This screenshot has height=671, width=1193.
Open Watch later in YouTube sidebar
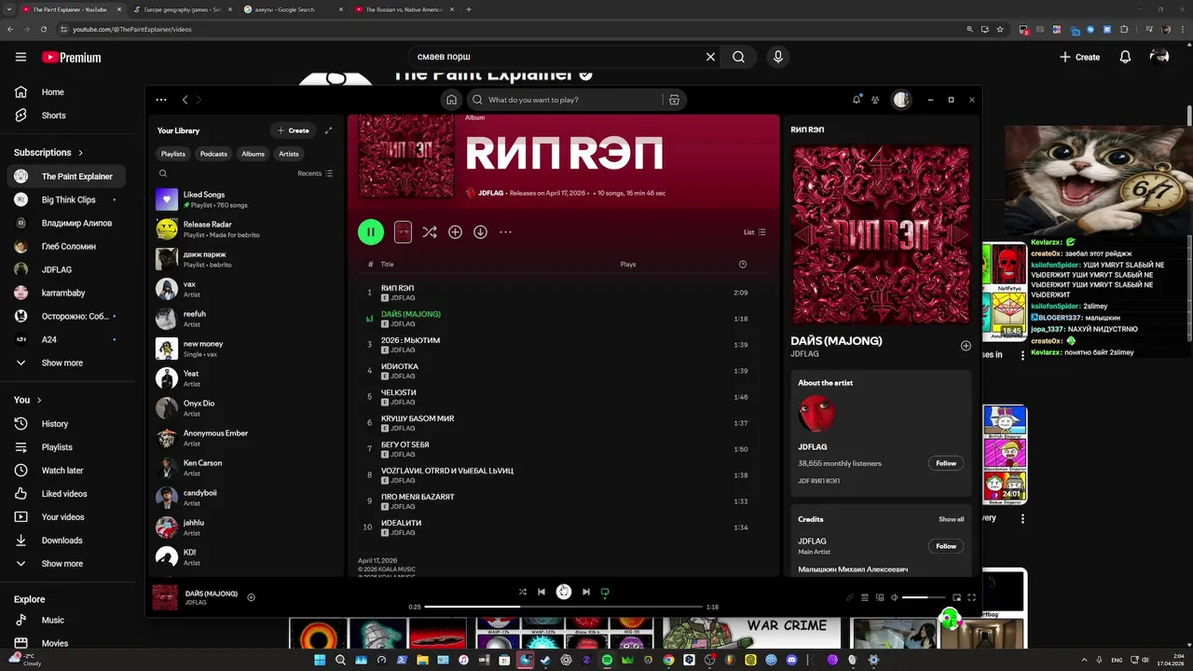point(62,471)
